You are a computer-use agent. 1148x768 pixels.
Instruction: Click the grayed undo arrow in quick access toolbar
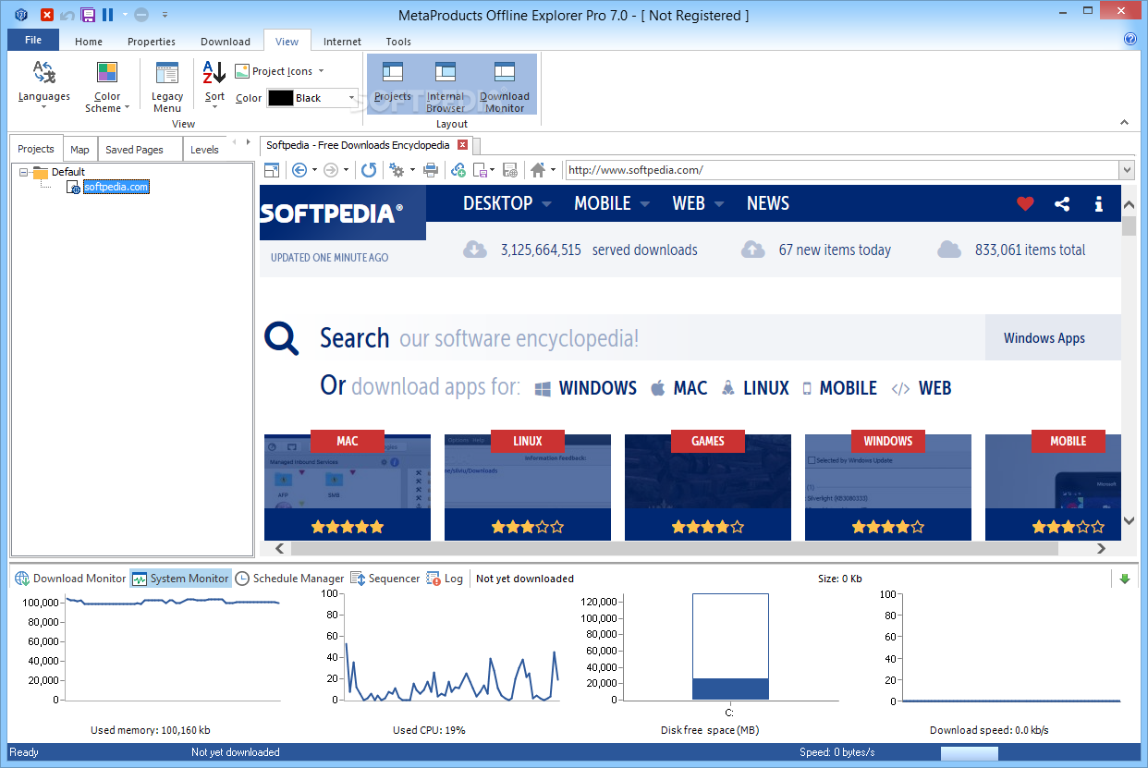67,15
